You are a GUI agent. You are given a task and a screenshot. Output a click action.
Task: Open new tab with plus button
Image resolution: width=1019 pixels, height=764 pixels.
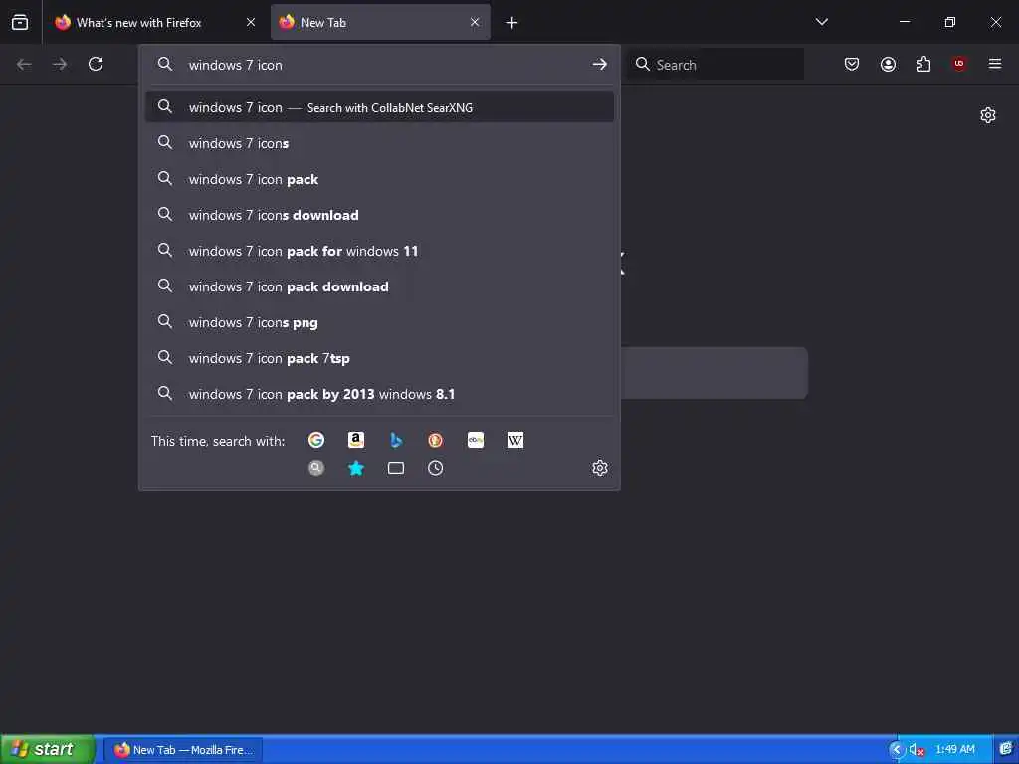point(511,23)
